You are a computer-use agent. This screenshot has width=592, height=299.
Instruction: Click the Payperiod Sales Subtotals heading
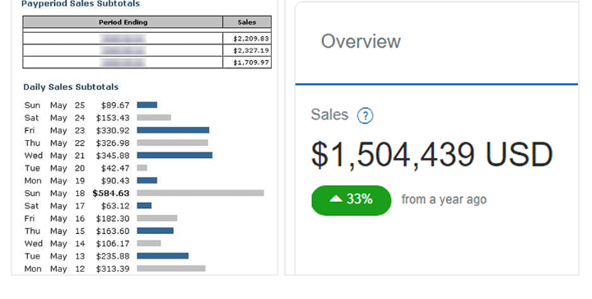click(81, 4)
